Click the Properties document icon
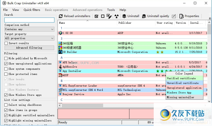The height and width of the screenshot is (127, 212). click(x=181, y=16)
